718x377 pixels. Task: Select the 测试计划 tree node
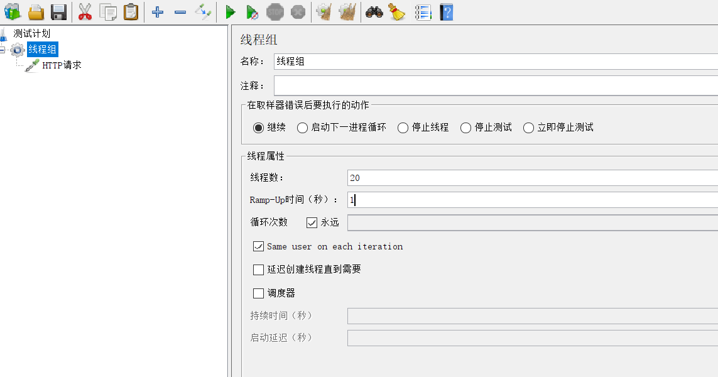click(x=31, y=33)
